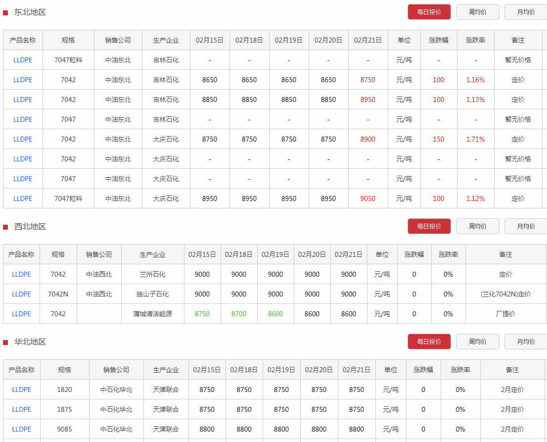The width and height of the screenshot is (547, 442).
Task: Click 涨跌率 column header in 西北地区 table
Action: pyautogui.click(x=448, y=254)
